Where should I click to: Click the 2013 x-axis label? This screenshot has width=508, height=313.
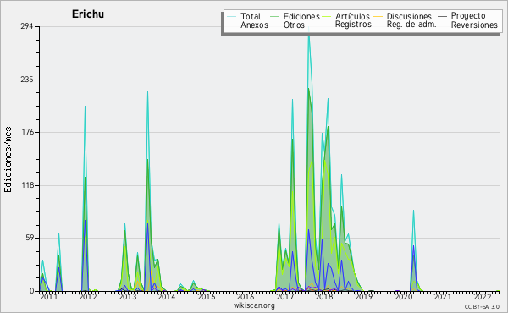pos(127,296)
